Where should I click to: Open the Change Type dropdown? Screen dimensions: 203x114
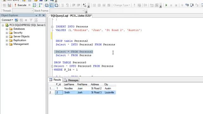pos(121,5)
